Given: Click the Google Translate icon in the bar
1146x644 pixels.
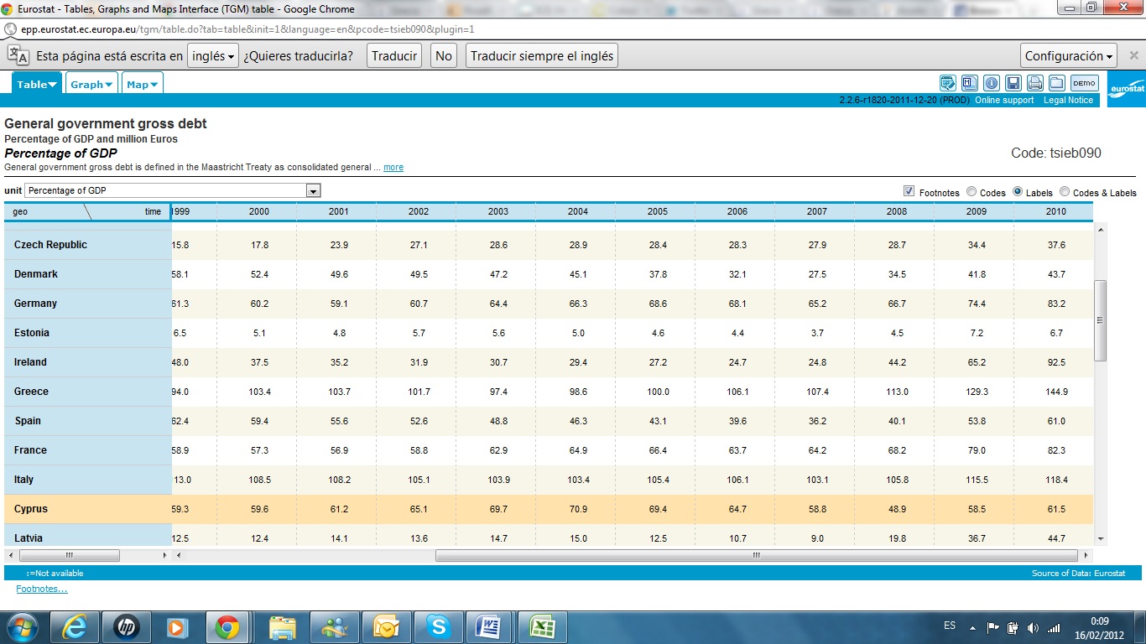Looking at the screenshot, I should (18, 55).
